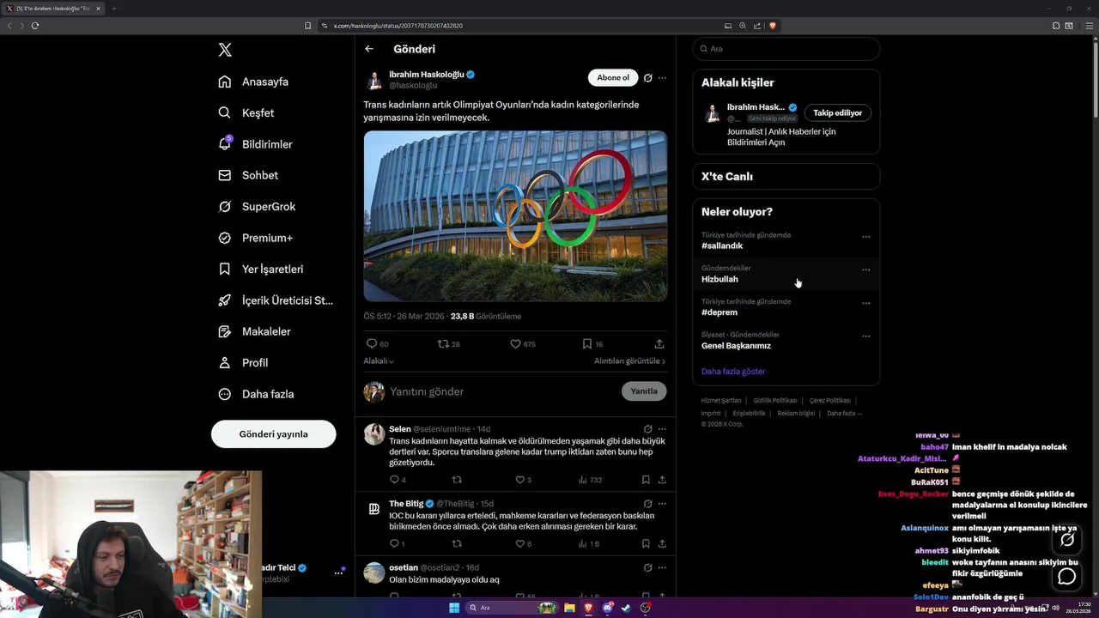This screenshot has width=1099, height=618.
Task: Open the Olympic rings post image
Action: coord(515,215)
